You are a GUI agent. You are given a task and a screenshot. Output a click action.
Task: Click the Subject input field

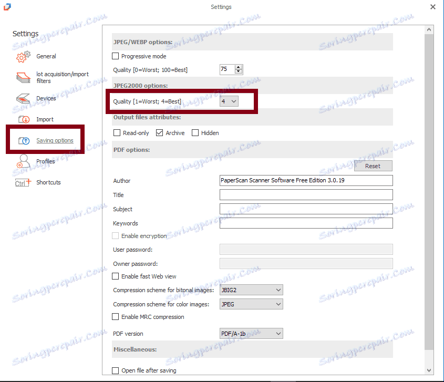(x=306, y=209)
